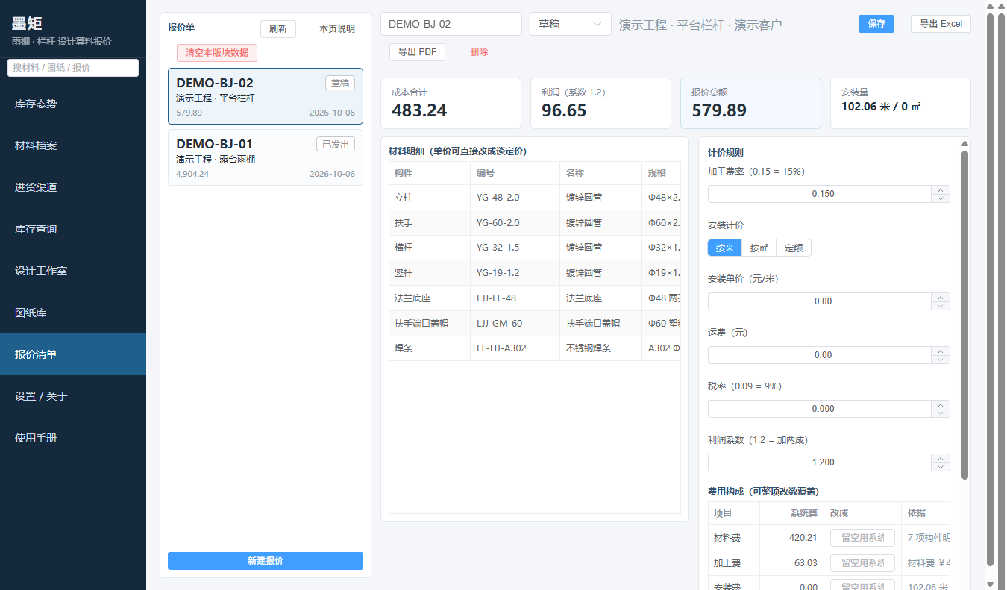Image resolution: width=1007 pixels, height=590 pixels.
Task: Click the page scrollbar down arrow
Action: point(990,584)
